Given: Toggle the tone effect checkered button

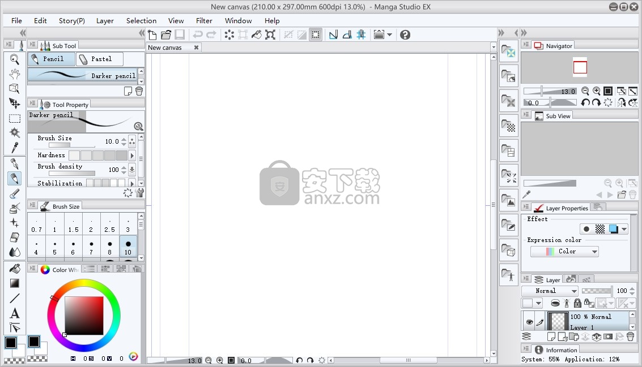Looking at the screenshot, I should click(x=600, y=229).
